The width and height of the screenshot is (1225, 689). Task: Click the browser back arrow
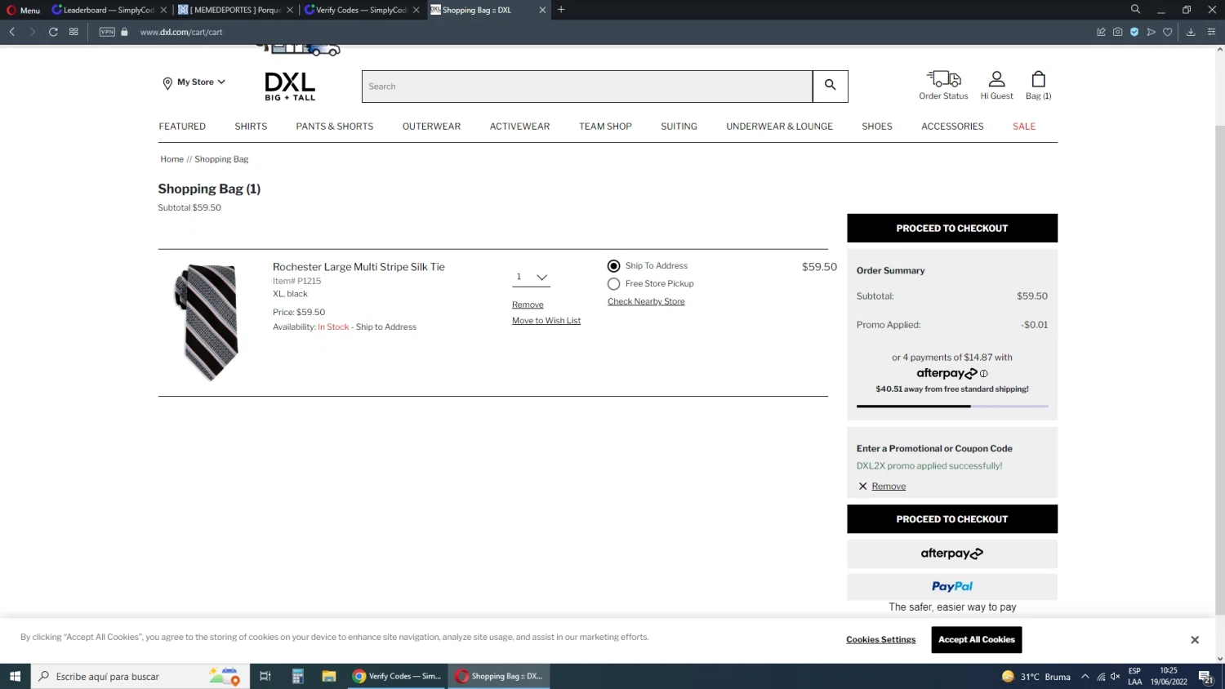[x=12, y=32]
